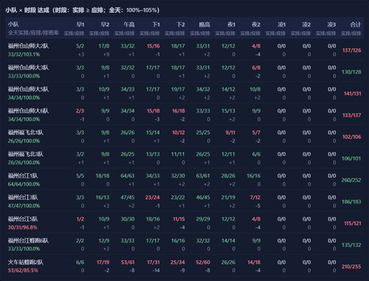The image size is (369, 281).
Task: Select the 福州福飞北1队 team name
Action: tap(26, 132)
